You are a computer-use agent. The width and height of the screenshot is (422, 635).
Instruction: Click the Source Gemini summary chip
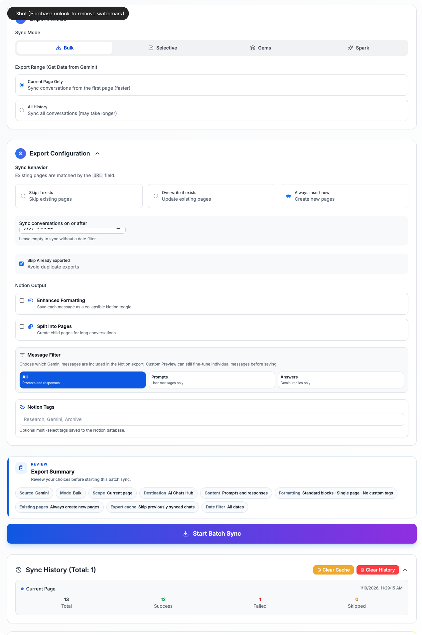tap(34, 493)
